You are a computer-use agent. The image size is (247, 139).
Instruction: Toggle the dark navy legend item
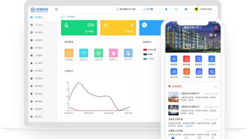point(148,54)
